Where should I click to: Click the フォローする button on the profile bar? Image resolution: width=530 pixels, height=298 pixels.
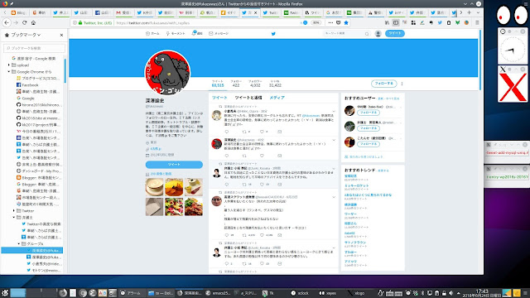point(383,83)
